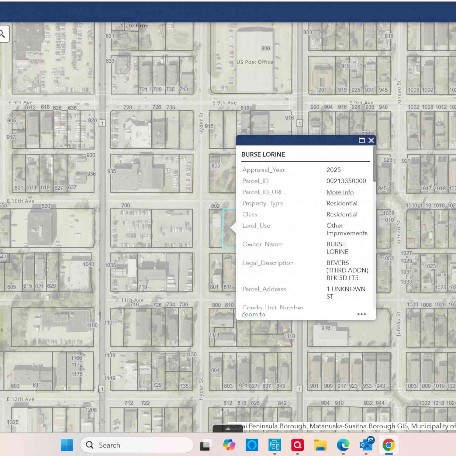
Task: Open the blue calculator-style taskbar app
Action: coord(275,445)
